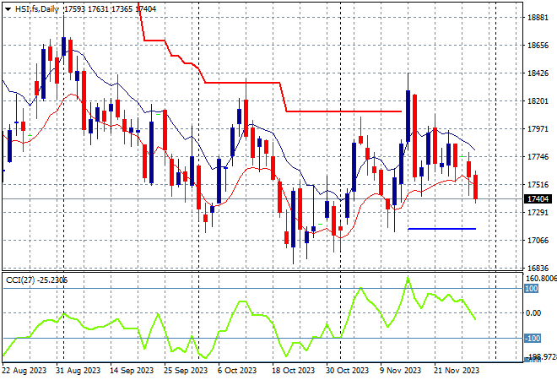Viewport: 557px width, 380px height.
Task: Open the chart menu triangle beside HSI,fs,Daily
Action: point(8,9)
